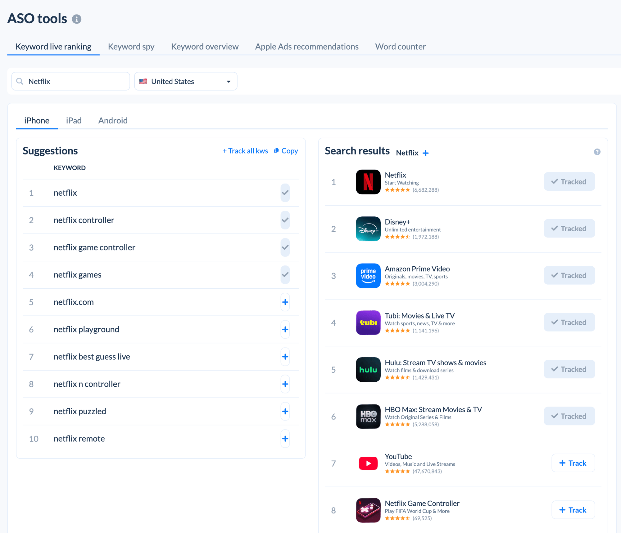Click the netflix.com suggestion text
The height and width of the screenshot is (533, 621).
click(74, 302)
